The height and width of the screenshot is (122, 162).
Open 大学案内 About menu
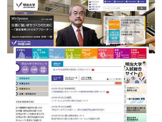[x=24, y=53]
